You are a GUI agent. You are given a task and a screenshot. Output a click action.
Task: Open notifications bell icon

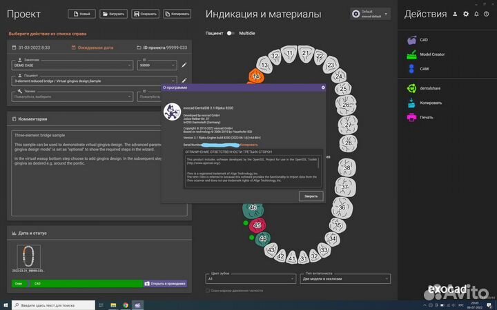476,14
